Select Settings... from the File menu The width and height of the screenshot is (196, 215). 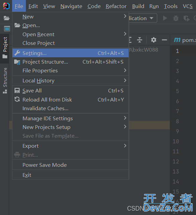coord(70,53)
